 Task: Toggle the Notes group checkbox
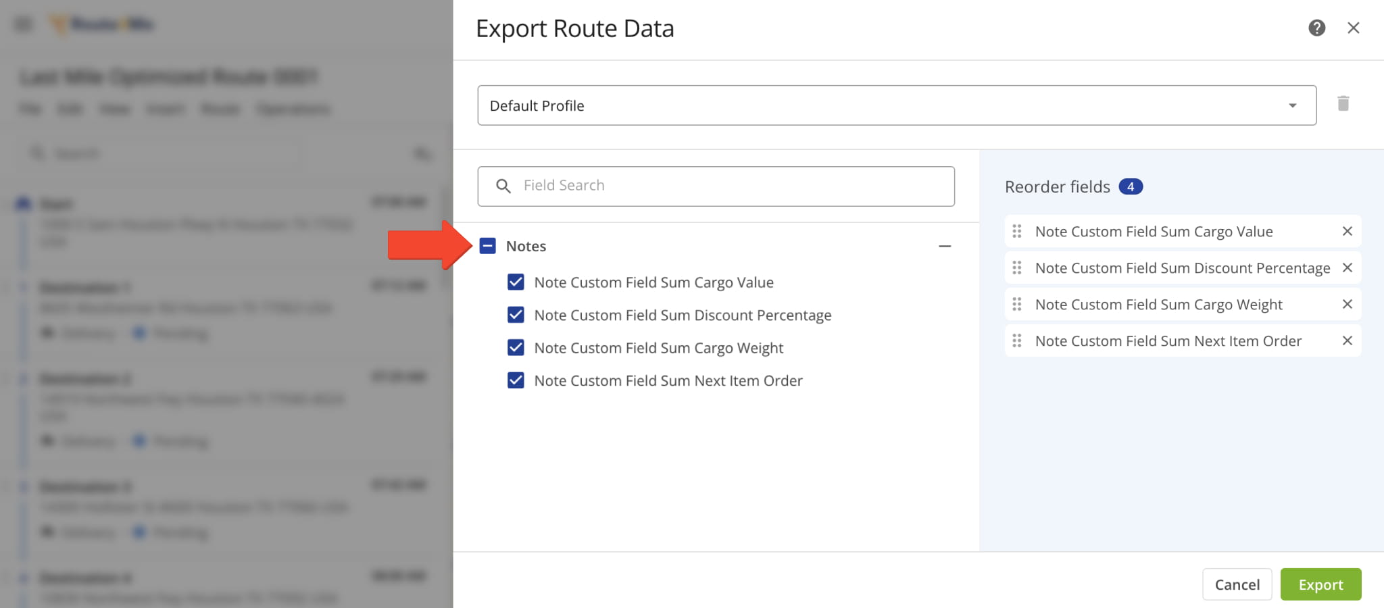487,246
